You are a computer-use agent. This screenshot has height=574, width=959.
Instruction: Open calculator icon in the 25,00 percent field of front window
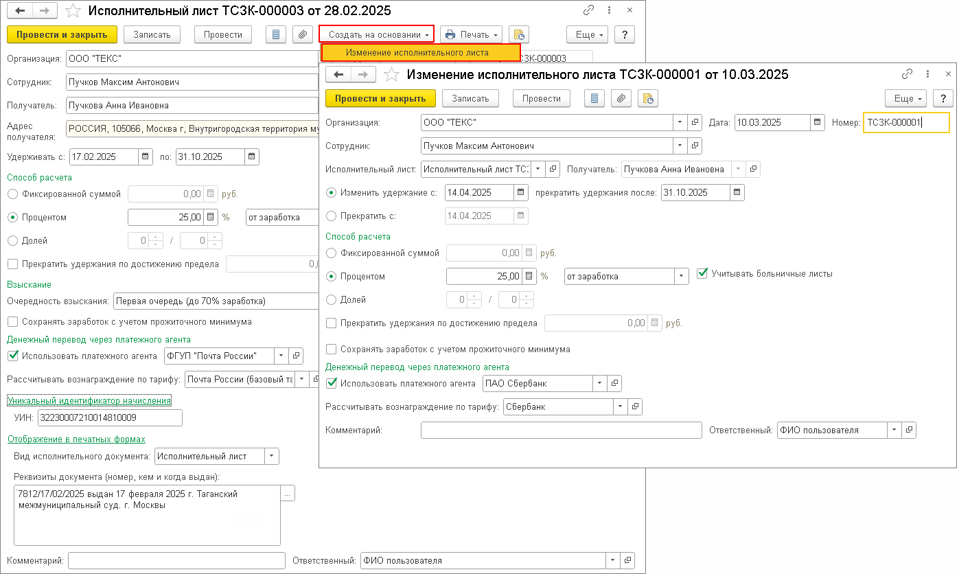click(529, 277)
